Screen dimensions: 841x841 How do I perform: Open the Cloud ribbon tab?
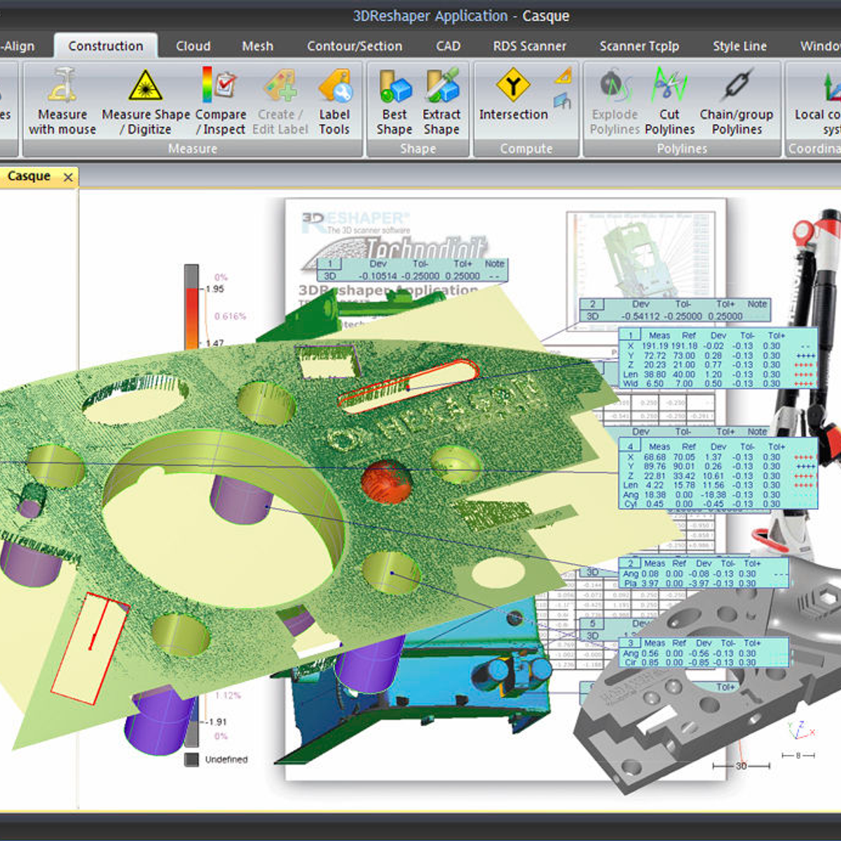click(x=193, y=46)
